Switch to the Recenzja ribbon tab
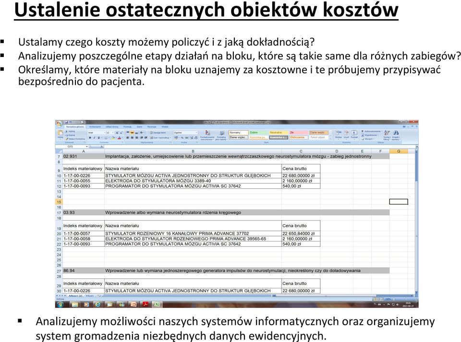Image resolution: width=461 pixels, height=342 pixels. pyautogui.click(x=152, y=127)
